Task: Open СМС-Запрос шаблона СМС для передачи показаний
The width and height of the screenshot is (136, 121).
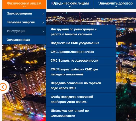Action: 81,72
